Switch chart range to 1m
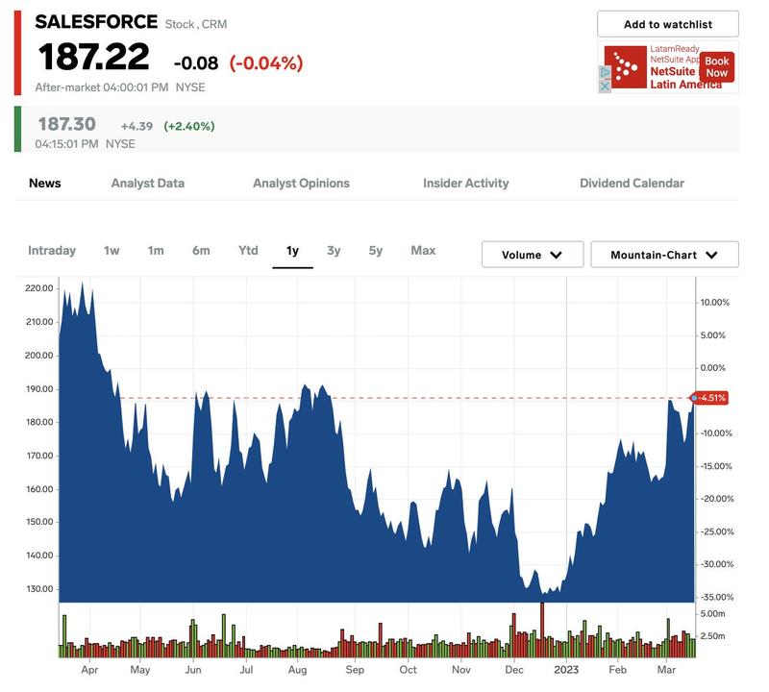The image size is (769, 692). 156,251
